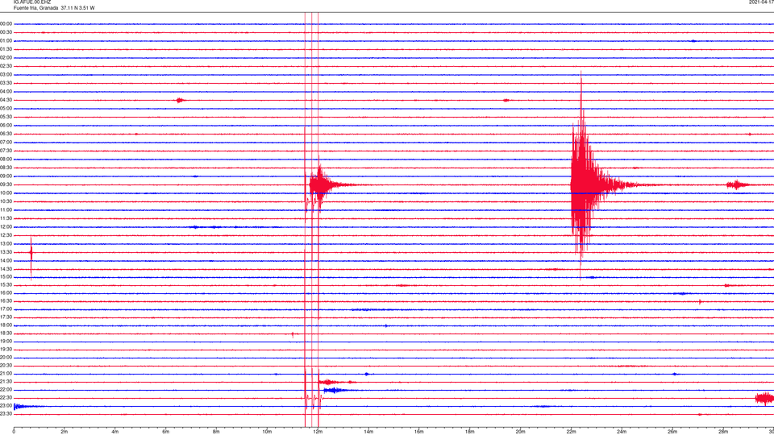The height and width of the screenshot is (435, 774).
Task: Click the 8m tick label on time axis
Action: click(216, 432)
